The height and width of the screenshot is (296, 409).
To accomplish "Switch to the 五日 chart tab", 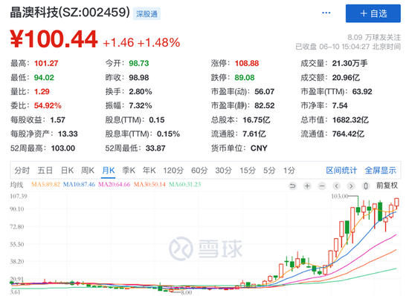I will pyautogui.click(x=45, y=171).
